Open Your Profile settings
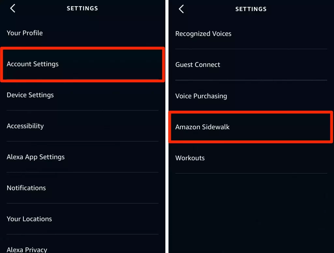 (x=25, y=33)
